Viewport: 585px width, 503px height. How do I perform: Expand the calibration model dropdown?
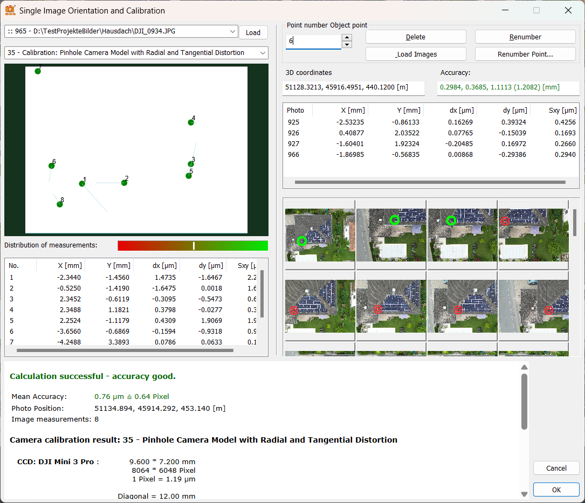tap(262, 53)
